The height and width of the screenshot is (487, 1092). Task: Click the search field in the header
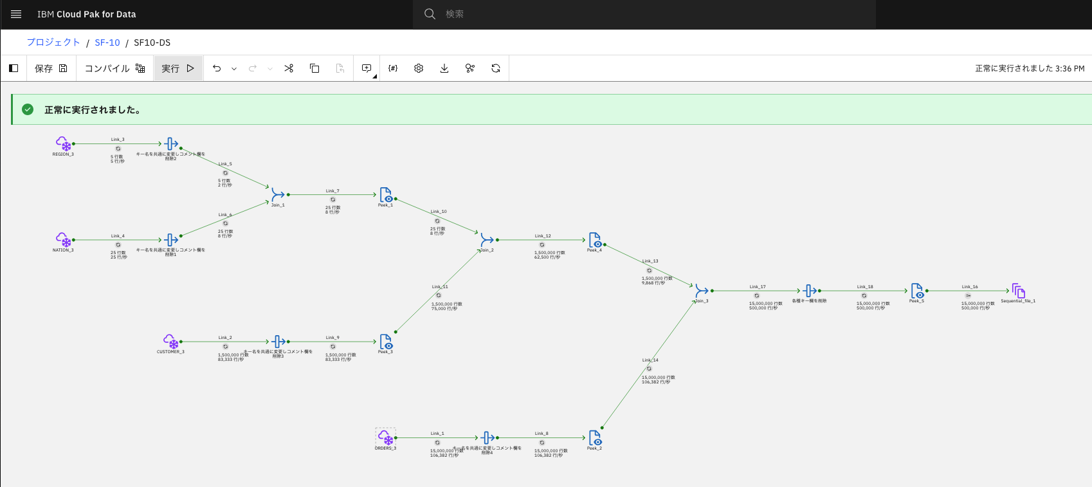pos(644,14)
